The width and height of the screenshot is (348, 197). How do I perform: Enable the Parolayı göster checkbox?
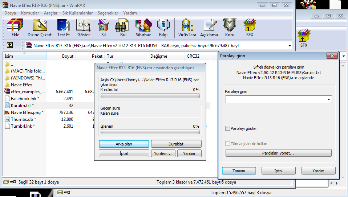click(227, 128)
